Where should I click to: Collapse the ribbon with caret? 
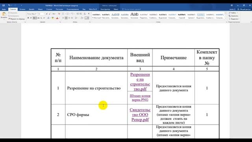[251, 22]
